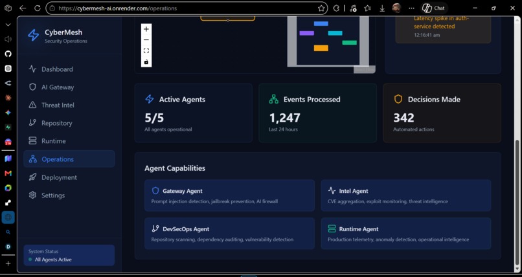The image size is (522, 277).
Task: Click "Automated actions" caption
Action: [x=413, y=129]
